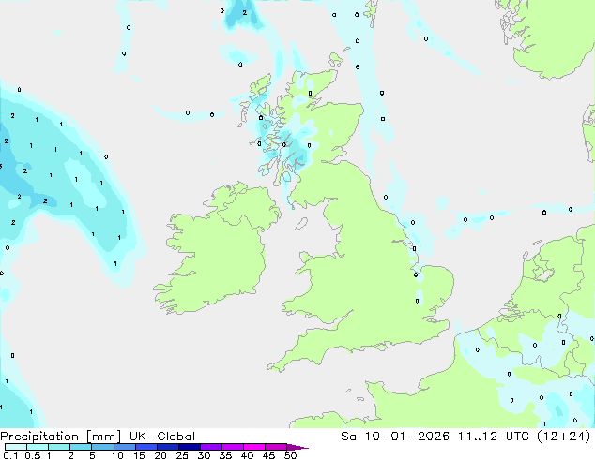
Task: Click the 40–45 mm magenta legend swatch
Action: click(x=254, y=447)
